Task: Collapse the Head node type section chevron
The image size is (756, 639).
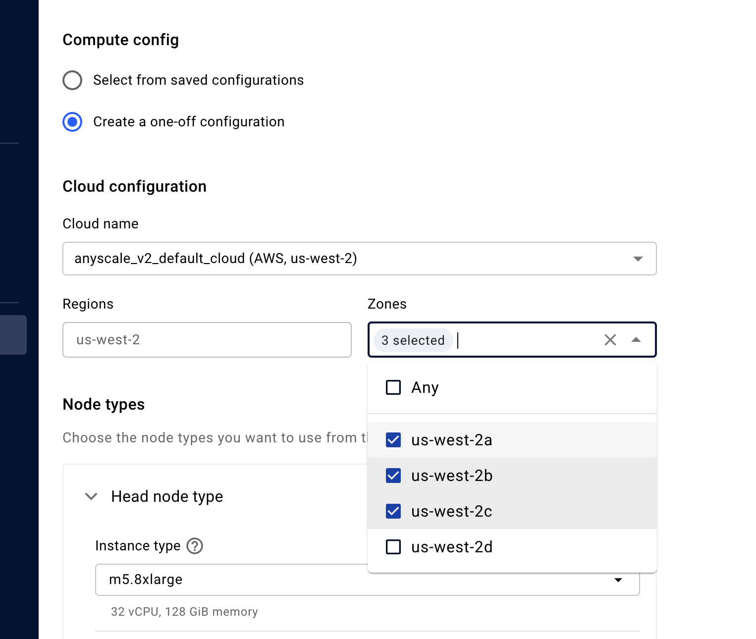Action: coord(91,496)
